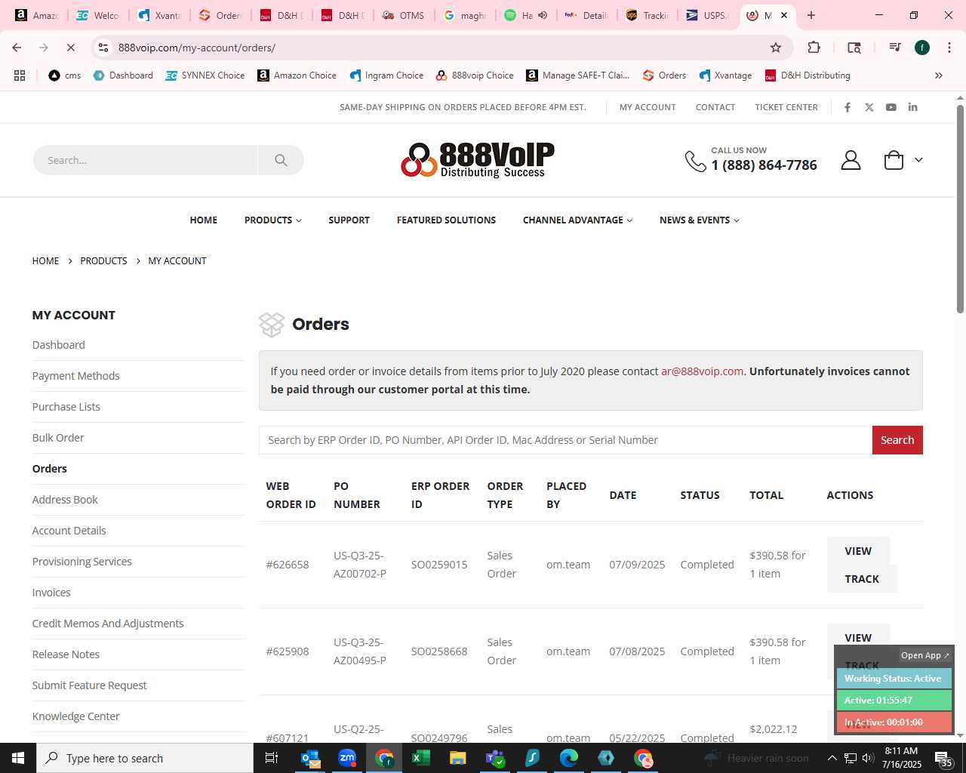Open the LinkedIn social icon
The image size is (966, 773).
point(913,107)
